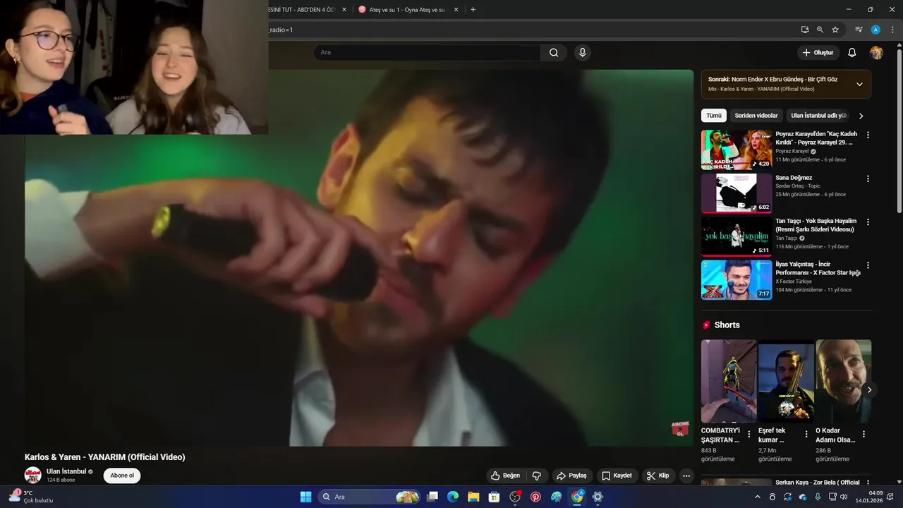Click the zoom magnifier in address bar
The height and width of the screenshot is (508, 903).
[820, 30]
